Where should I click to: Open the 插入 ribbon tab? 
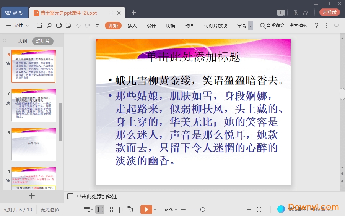click(x=132, y=26)
